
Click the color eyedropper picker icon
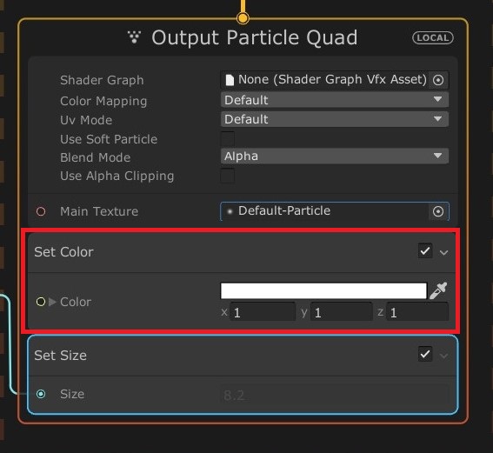click(438, 290)
